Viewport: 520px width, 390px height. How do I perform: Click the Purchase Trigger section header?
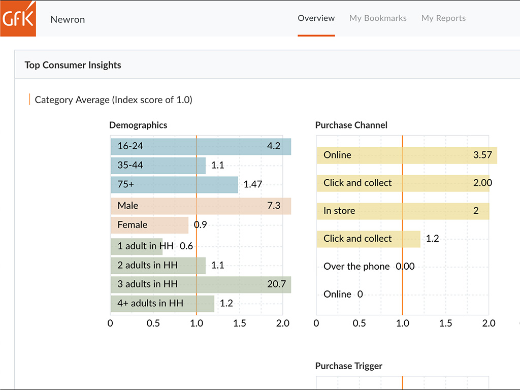coord(349,366)
